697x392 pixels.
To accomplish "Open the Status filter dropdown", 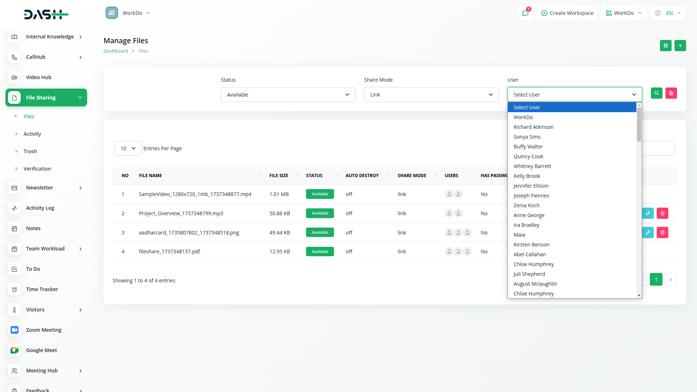I will (x=288, y=95).
